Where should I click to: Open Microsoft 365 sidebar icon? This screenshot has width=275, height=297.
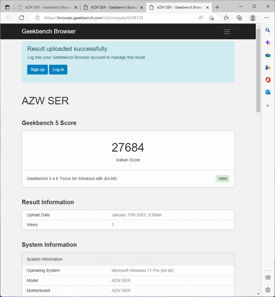268,80
